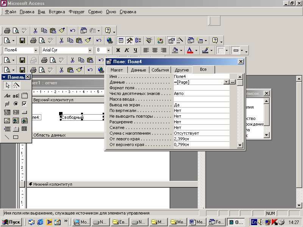Image resolution: width=303 pixels, height=227 pixels.
Task: Click the Нижний колонтитул section bar
Action: (x=112, y=184)
